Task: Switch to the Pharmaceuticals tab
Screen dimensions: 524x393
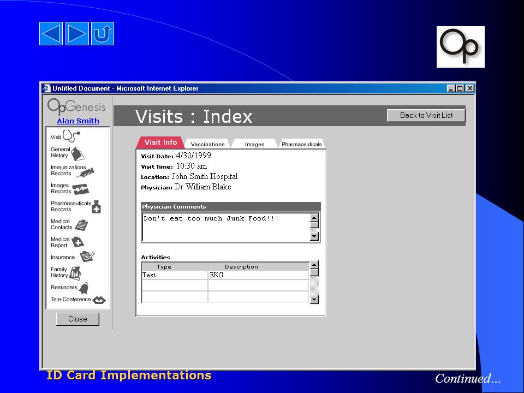Action: (x=301, y=144)
